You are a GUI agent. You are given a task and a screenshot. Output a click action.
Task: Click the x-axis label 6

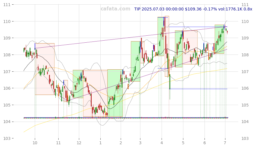tap(205, 143)
